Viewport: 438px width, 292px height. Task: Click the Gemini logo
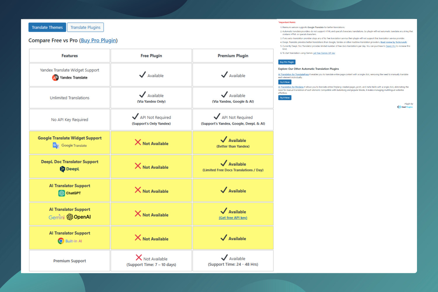tap(57, 217)
